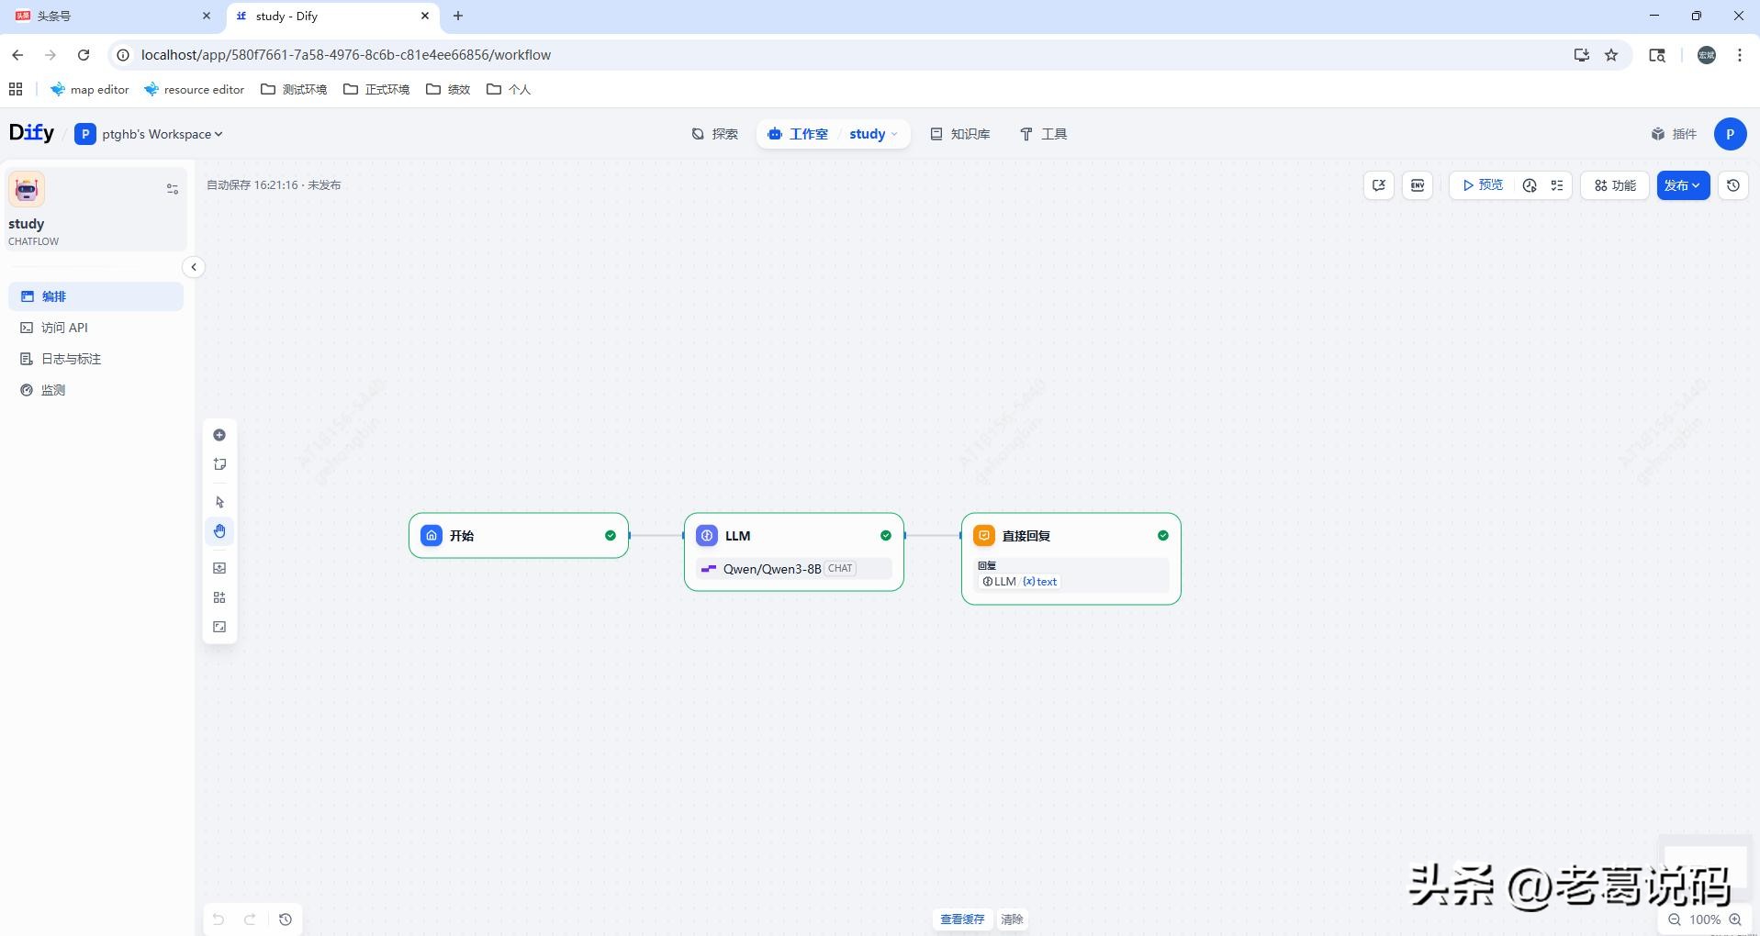Zoom in the workflow canvas
Screen dimensions: 1760x936
click(1735, 919)
